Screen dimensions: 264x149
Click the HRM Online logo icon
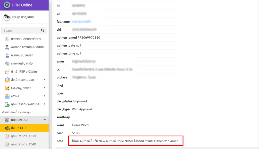7,5
